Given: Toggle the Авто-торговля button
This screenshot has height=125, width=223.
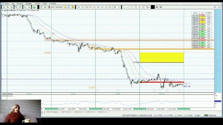Looking at the screenshot, I should (55, 7).
